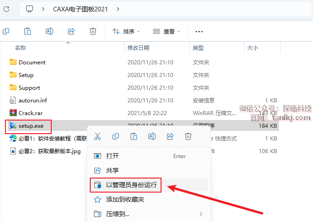Viewport: 313px width, 222px height.
Task: Click the Document folder icon
Action: coord(13,62)
